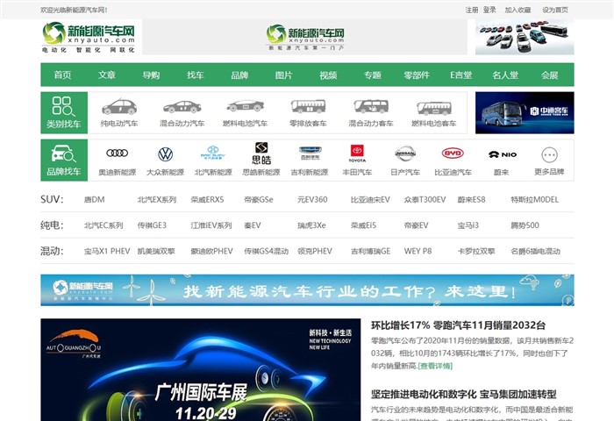Click the 注册 link in top bar
The image size is (614, 421).
(x=472, y=10)
